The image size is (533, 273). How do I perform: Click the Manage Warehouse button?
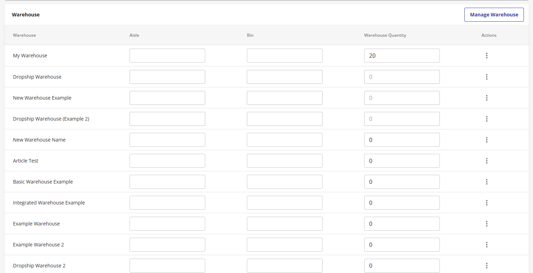click(494, 14)
